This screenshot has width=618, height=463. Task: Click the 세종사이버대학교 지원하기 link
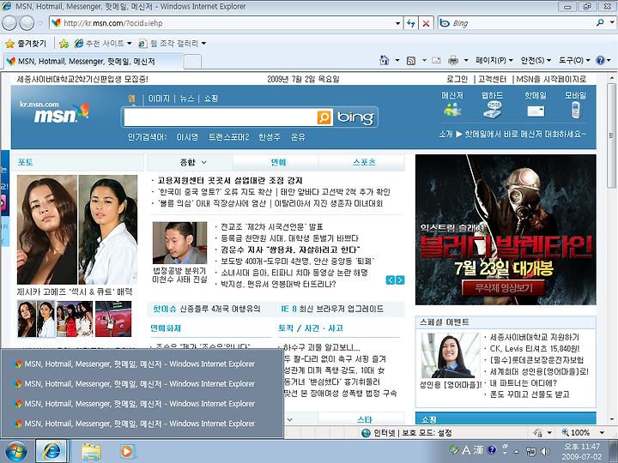coord(535,337)
